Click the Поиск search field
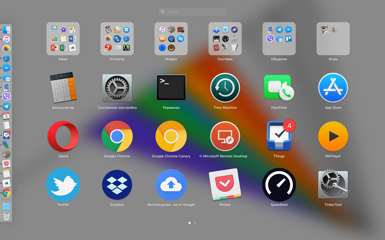The height and width of the screenshot is (240, 385). point(193,11)
